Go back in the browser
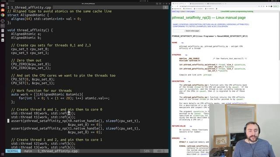 (x=173, y=6)
